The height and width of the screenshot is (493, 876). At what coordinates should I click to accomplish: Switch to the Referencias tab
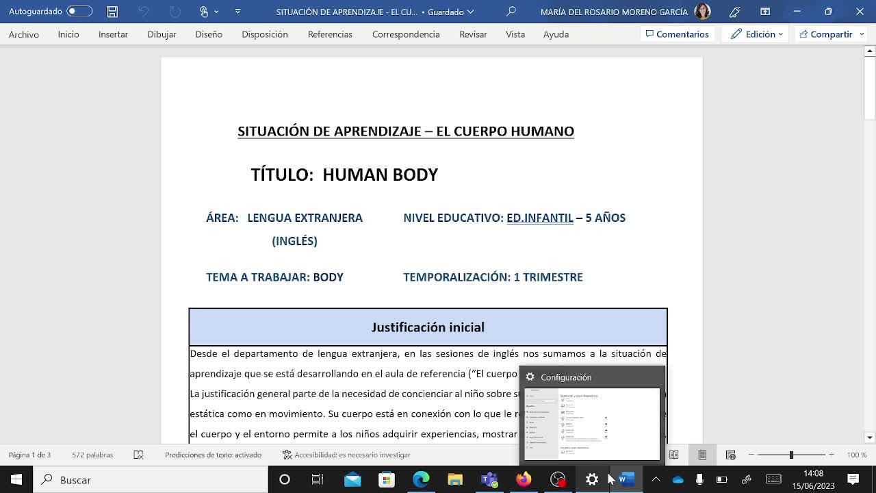pos(330,34)
